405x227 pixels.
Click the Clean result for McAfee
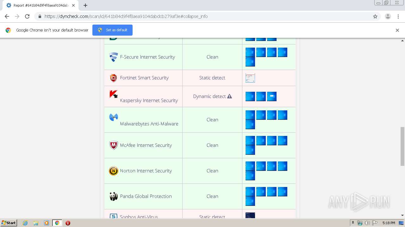pyautogui.click(x=212, y=145)
